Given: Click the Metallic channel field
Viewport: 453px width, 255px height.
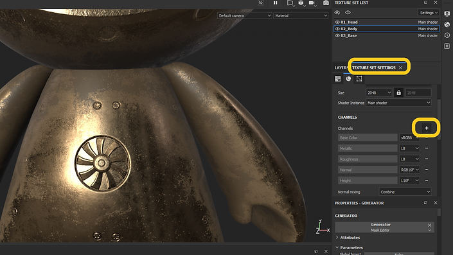Looking at the screenshot, I should (x=368, y=148).
